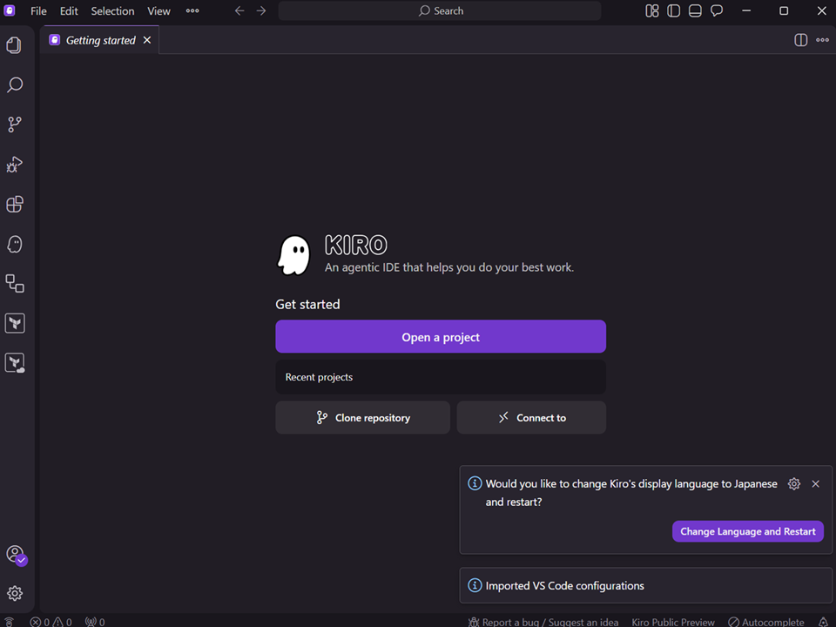Open the Terraform Cloud sidebar icon
836x627 pixels.
[x=15, y=363]
